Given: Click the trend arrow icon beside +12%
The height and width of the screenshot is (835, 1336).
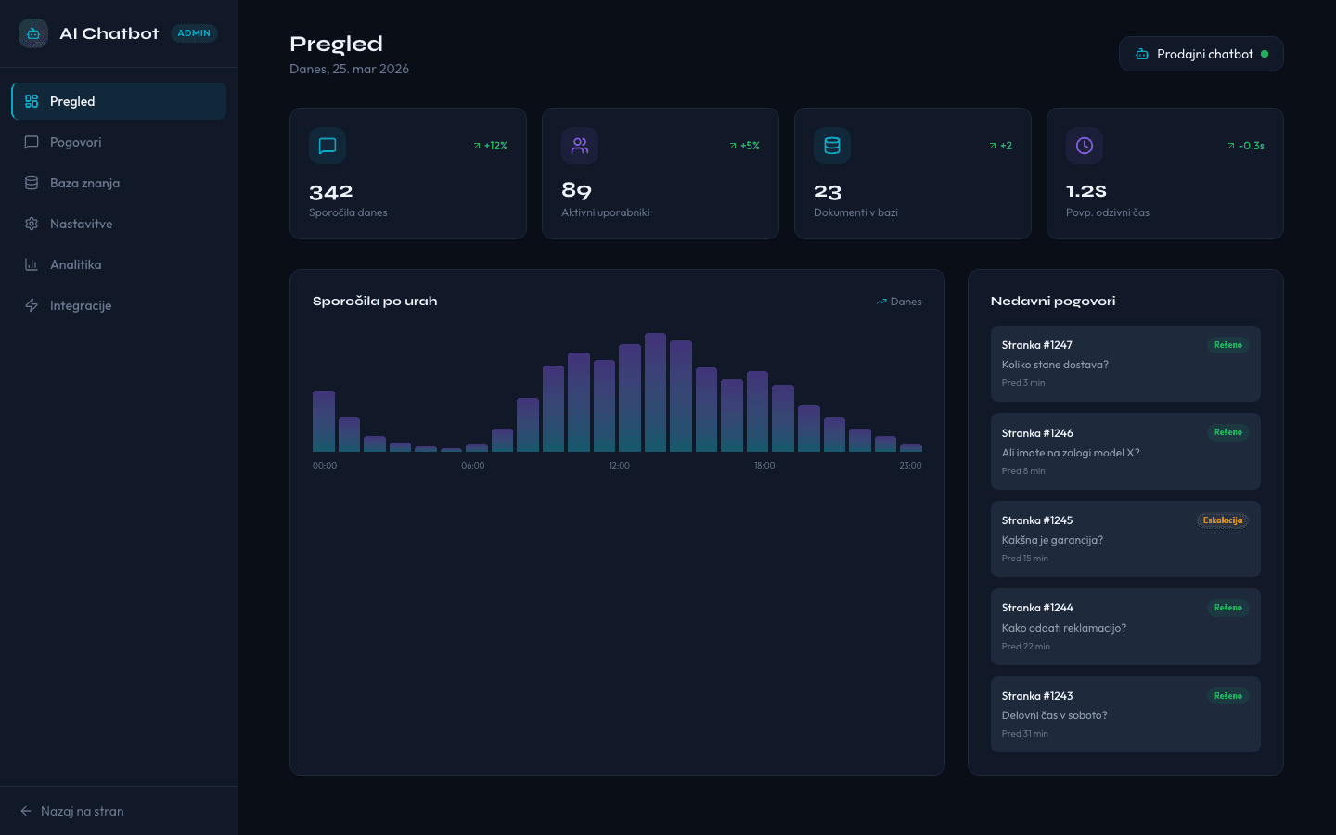Looking at the screenshot, I should (477, 146).
